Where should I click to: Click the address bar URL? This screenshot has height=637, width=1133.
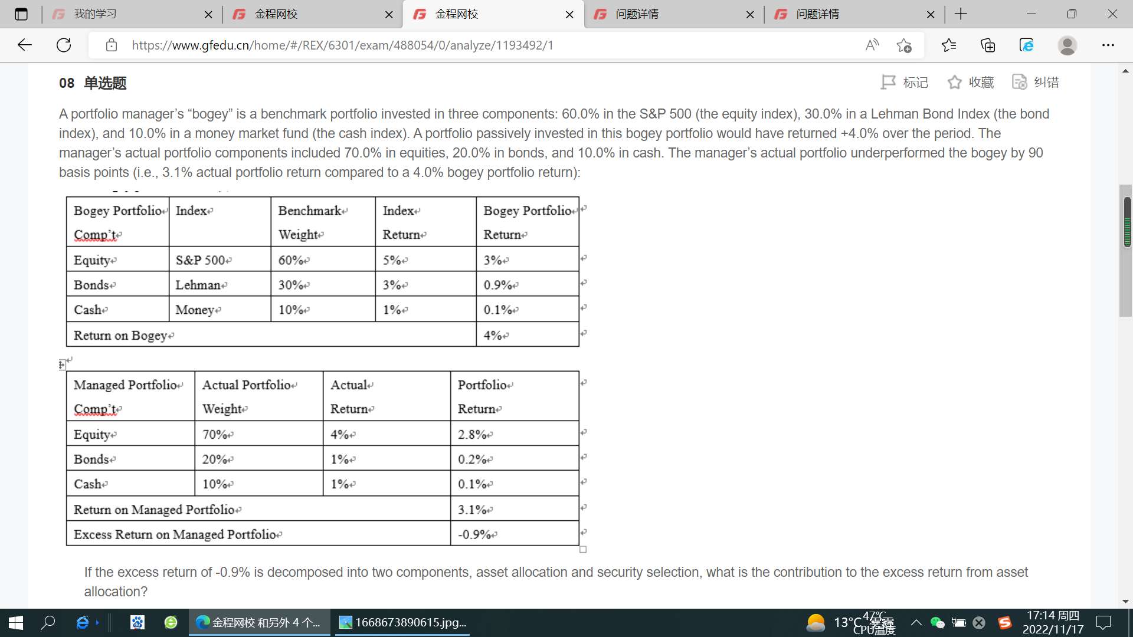(342, 45)
